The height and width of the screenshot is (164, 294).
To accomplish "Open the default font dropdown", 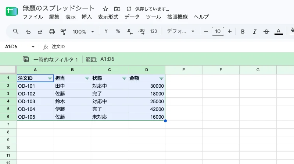I will (180, 31).
